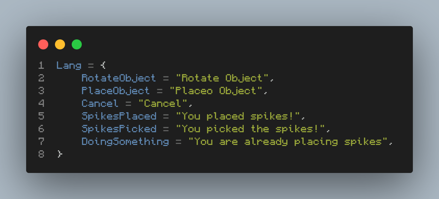The width and height of the screenshot is (439, 199).
Task: Click the Cancel key name
Action: 100,103
